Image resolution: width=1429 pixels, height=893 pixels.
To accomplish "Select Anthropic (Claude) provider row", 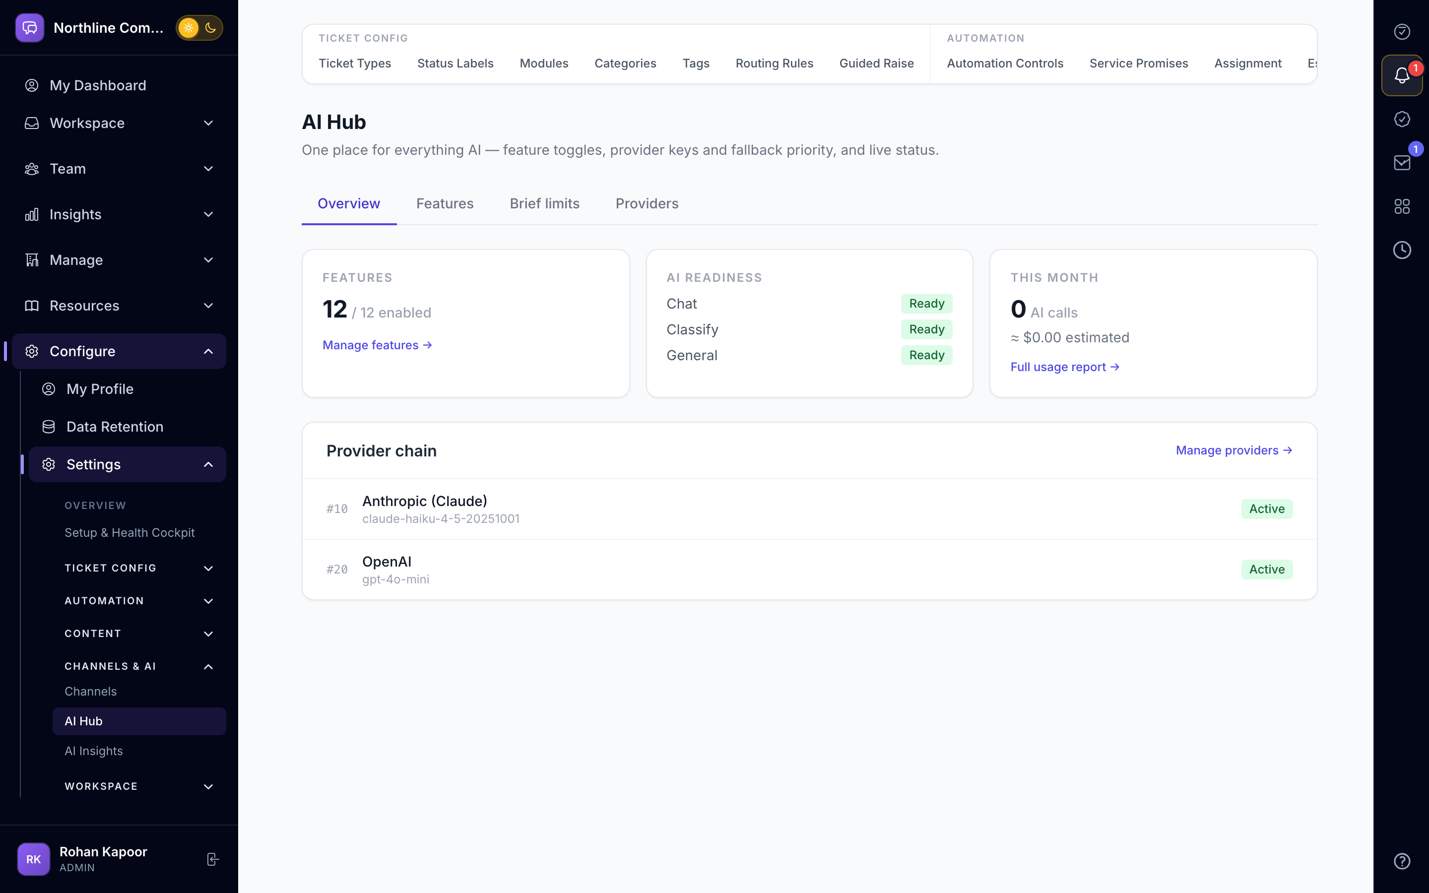I will pos(809,509).
